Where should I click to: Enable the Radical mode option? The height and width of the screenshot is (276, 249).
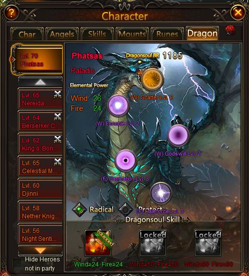tap(80, 209)
